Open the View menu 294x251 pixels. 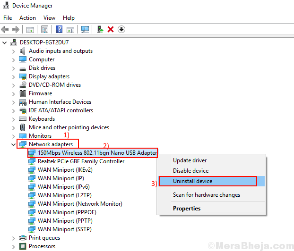pyautogui.click(x=49, y=18)
